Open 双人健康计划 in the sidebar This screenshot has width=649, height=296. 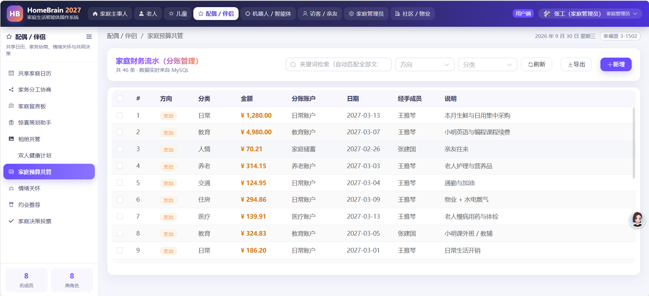coord(49,155)
